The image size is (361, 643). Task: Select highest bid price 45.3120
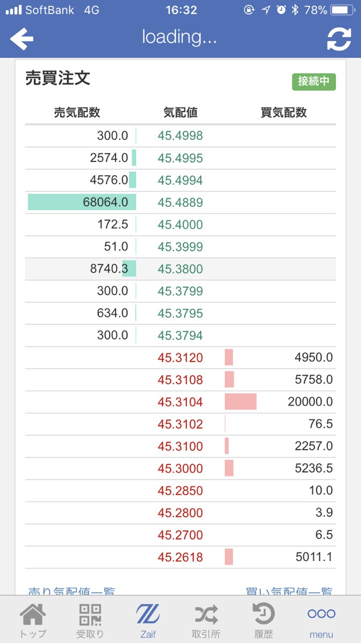(180, 358)
